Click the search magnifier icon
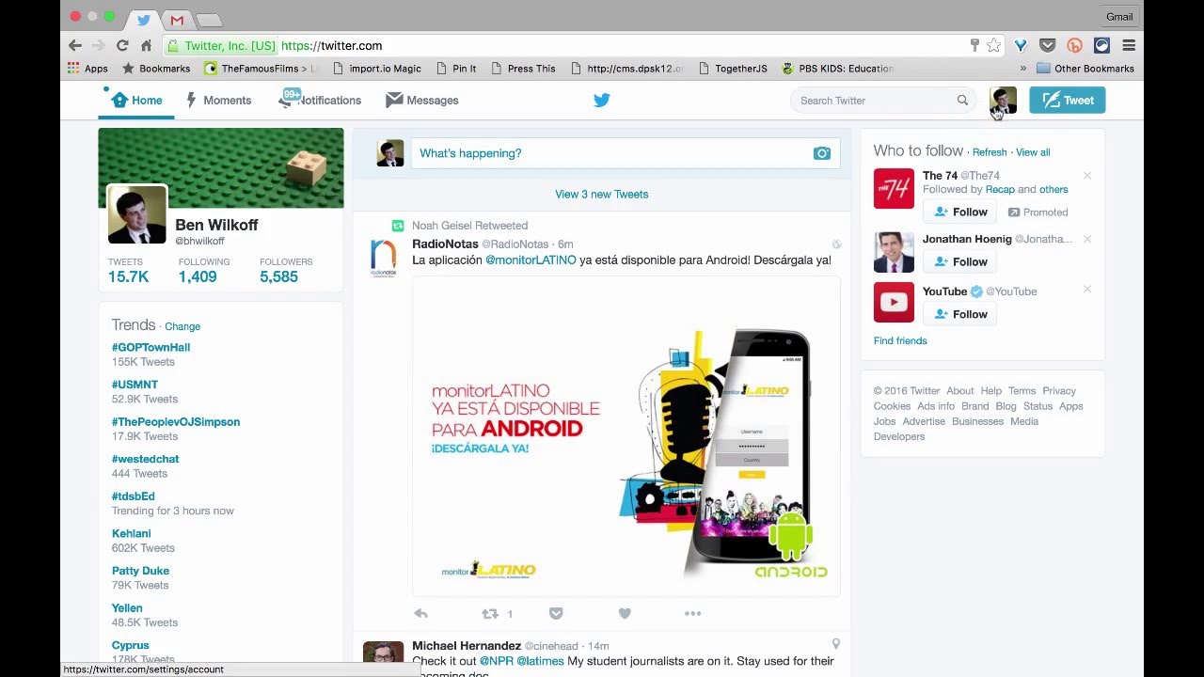The height and width of the screenshot is (677, 1204). (962, 101)
